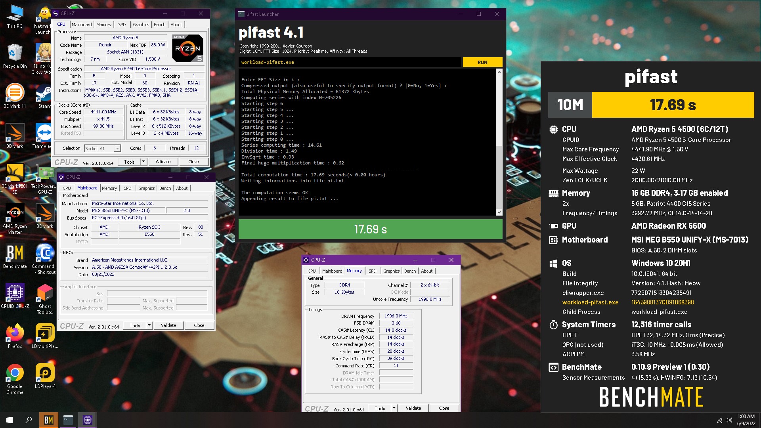Viewport: 761px width, 428px height.
Task: Click the green 17.69 s result bar
Action: pyautogui.click(x=370, y=229)
